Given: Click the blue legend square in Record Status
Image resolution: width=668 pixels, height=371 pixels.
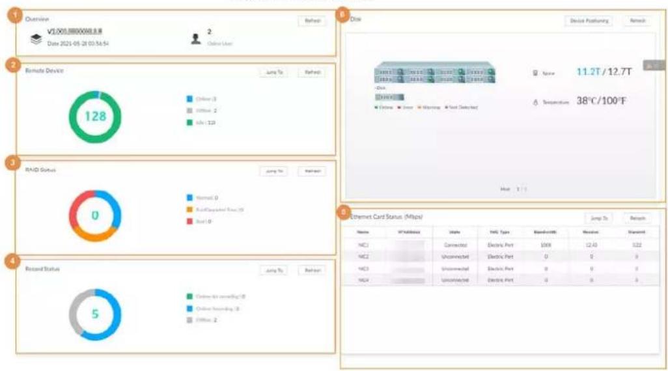Looking at the screenshot, I should pyautogui.click(x=189, y=309).
